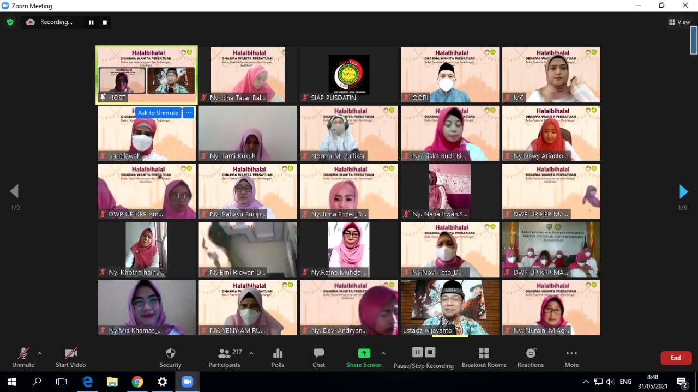
Task: Go to next gallery page arrow
Action: [x=683, y=192]
